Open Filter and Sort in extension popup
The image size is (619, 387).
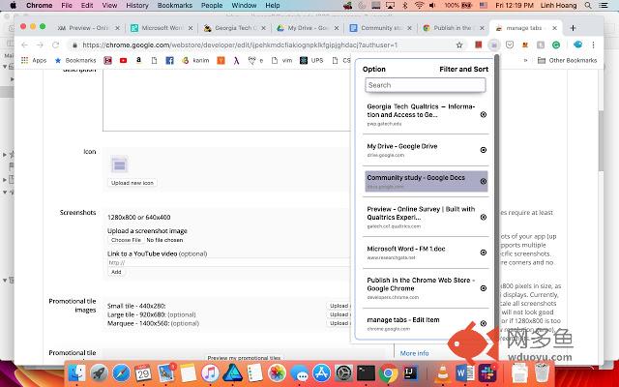click(464, 69)
